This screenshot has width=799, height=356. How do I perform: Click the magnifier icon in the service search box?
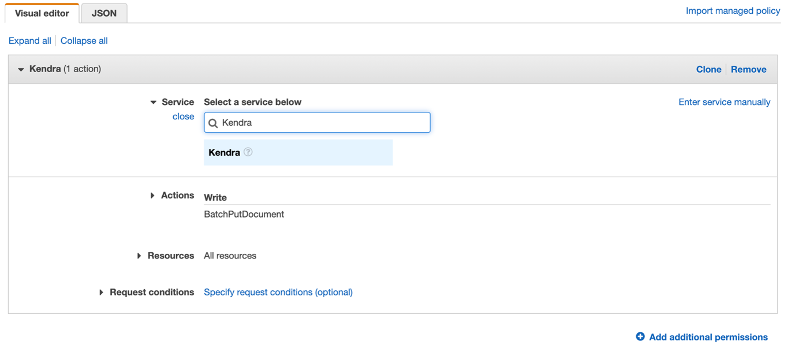pyautogui.click(x=213, y=123)
